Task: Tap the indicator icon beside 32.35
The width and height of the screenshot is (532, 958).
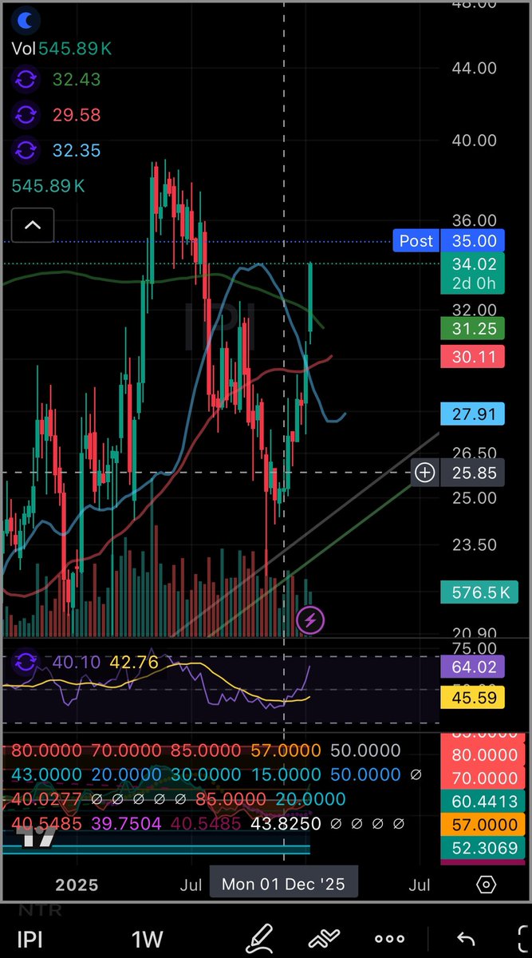Action: [26, 150]
